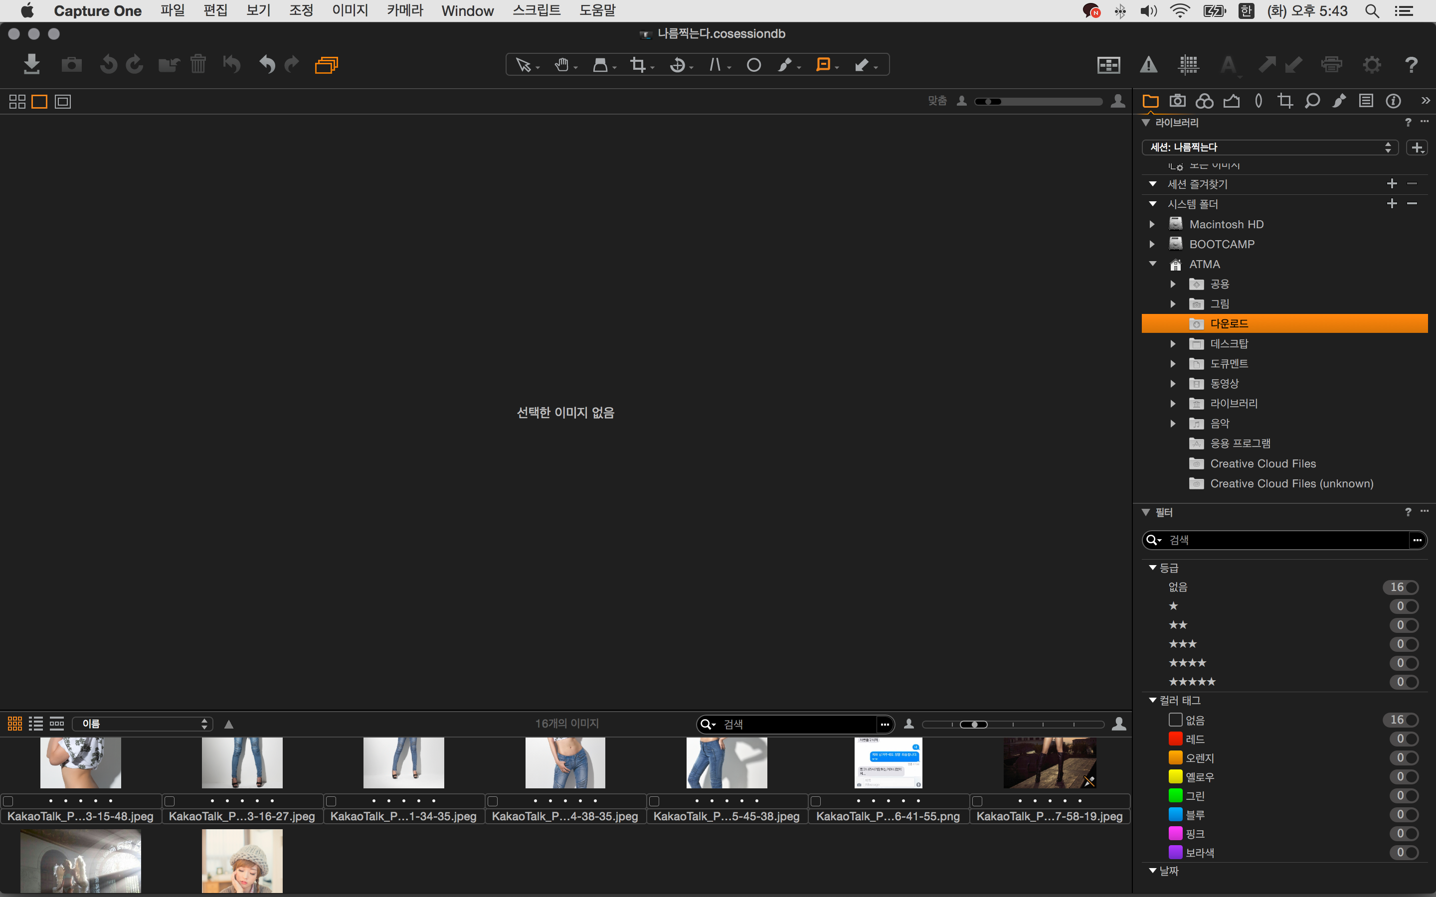Check the KakaoTalk 3-15-48.jpeg thumbnail checkbox

pos(8,801)
